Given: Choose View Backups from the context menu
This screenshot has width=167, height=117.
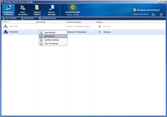Looking at the screenshot, I should pos(53,32).
